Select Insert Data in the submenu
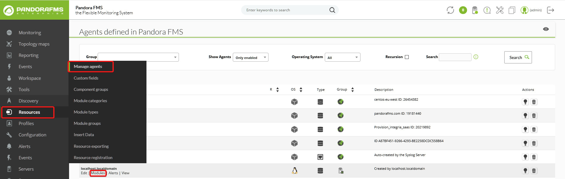Viewport: 565px width, 179px height. [84, 135]
